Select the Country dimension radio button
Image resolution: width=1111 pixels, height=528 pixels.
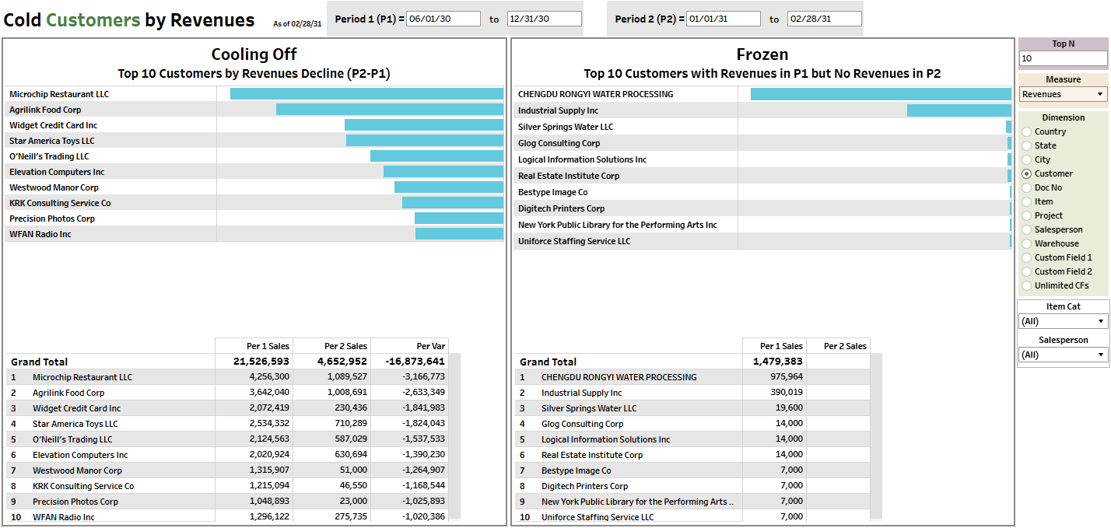point(1027,132)
